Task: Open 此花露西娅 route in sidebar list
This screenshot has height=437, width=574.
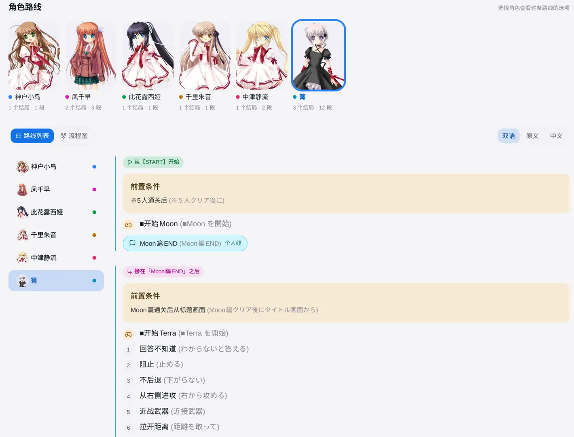Action: [x=56, y=212]
